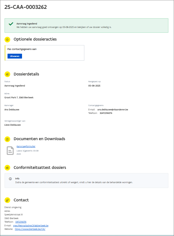Click the Conformiteitsattest dossiers yellow icon
174x236 pixels.
pos(7,168)
